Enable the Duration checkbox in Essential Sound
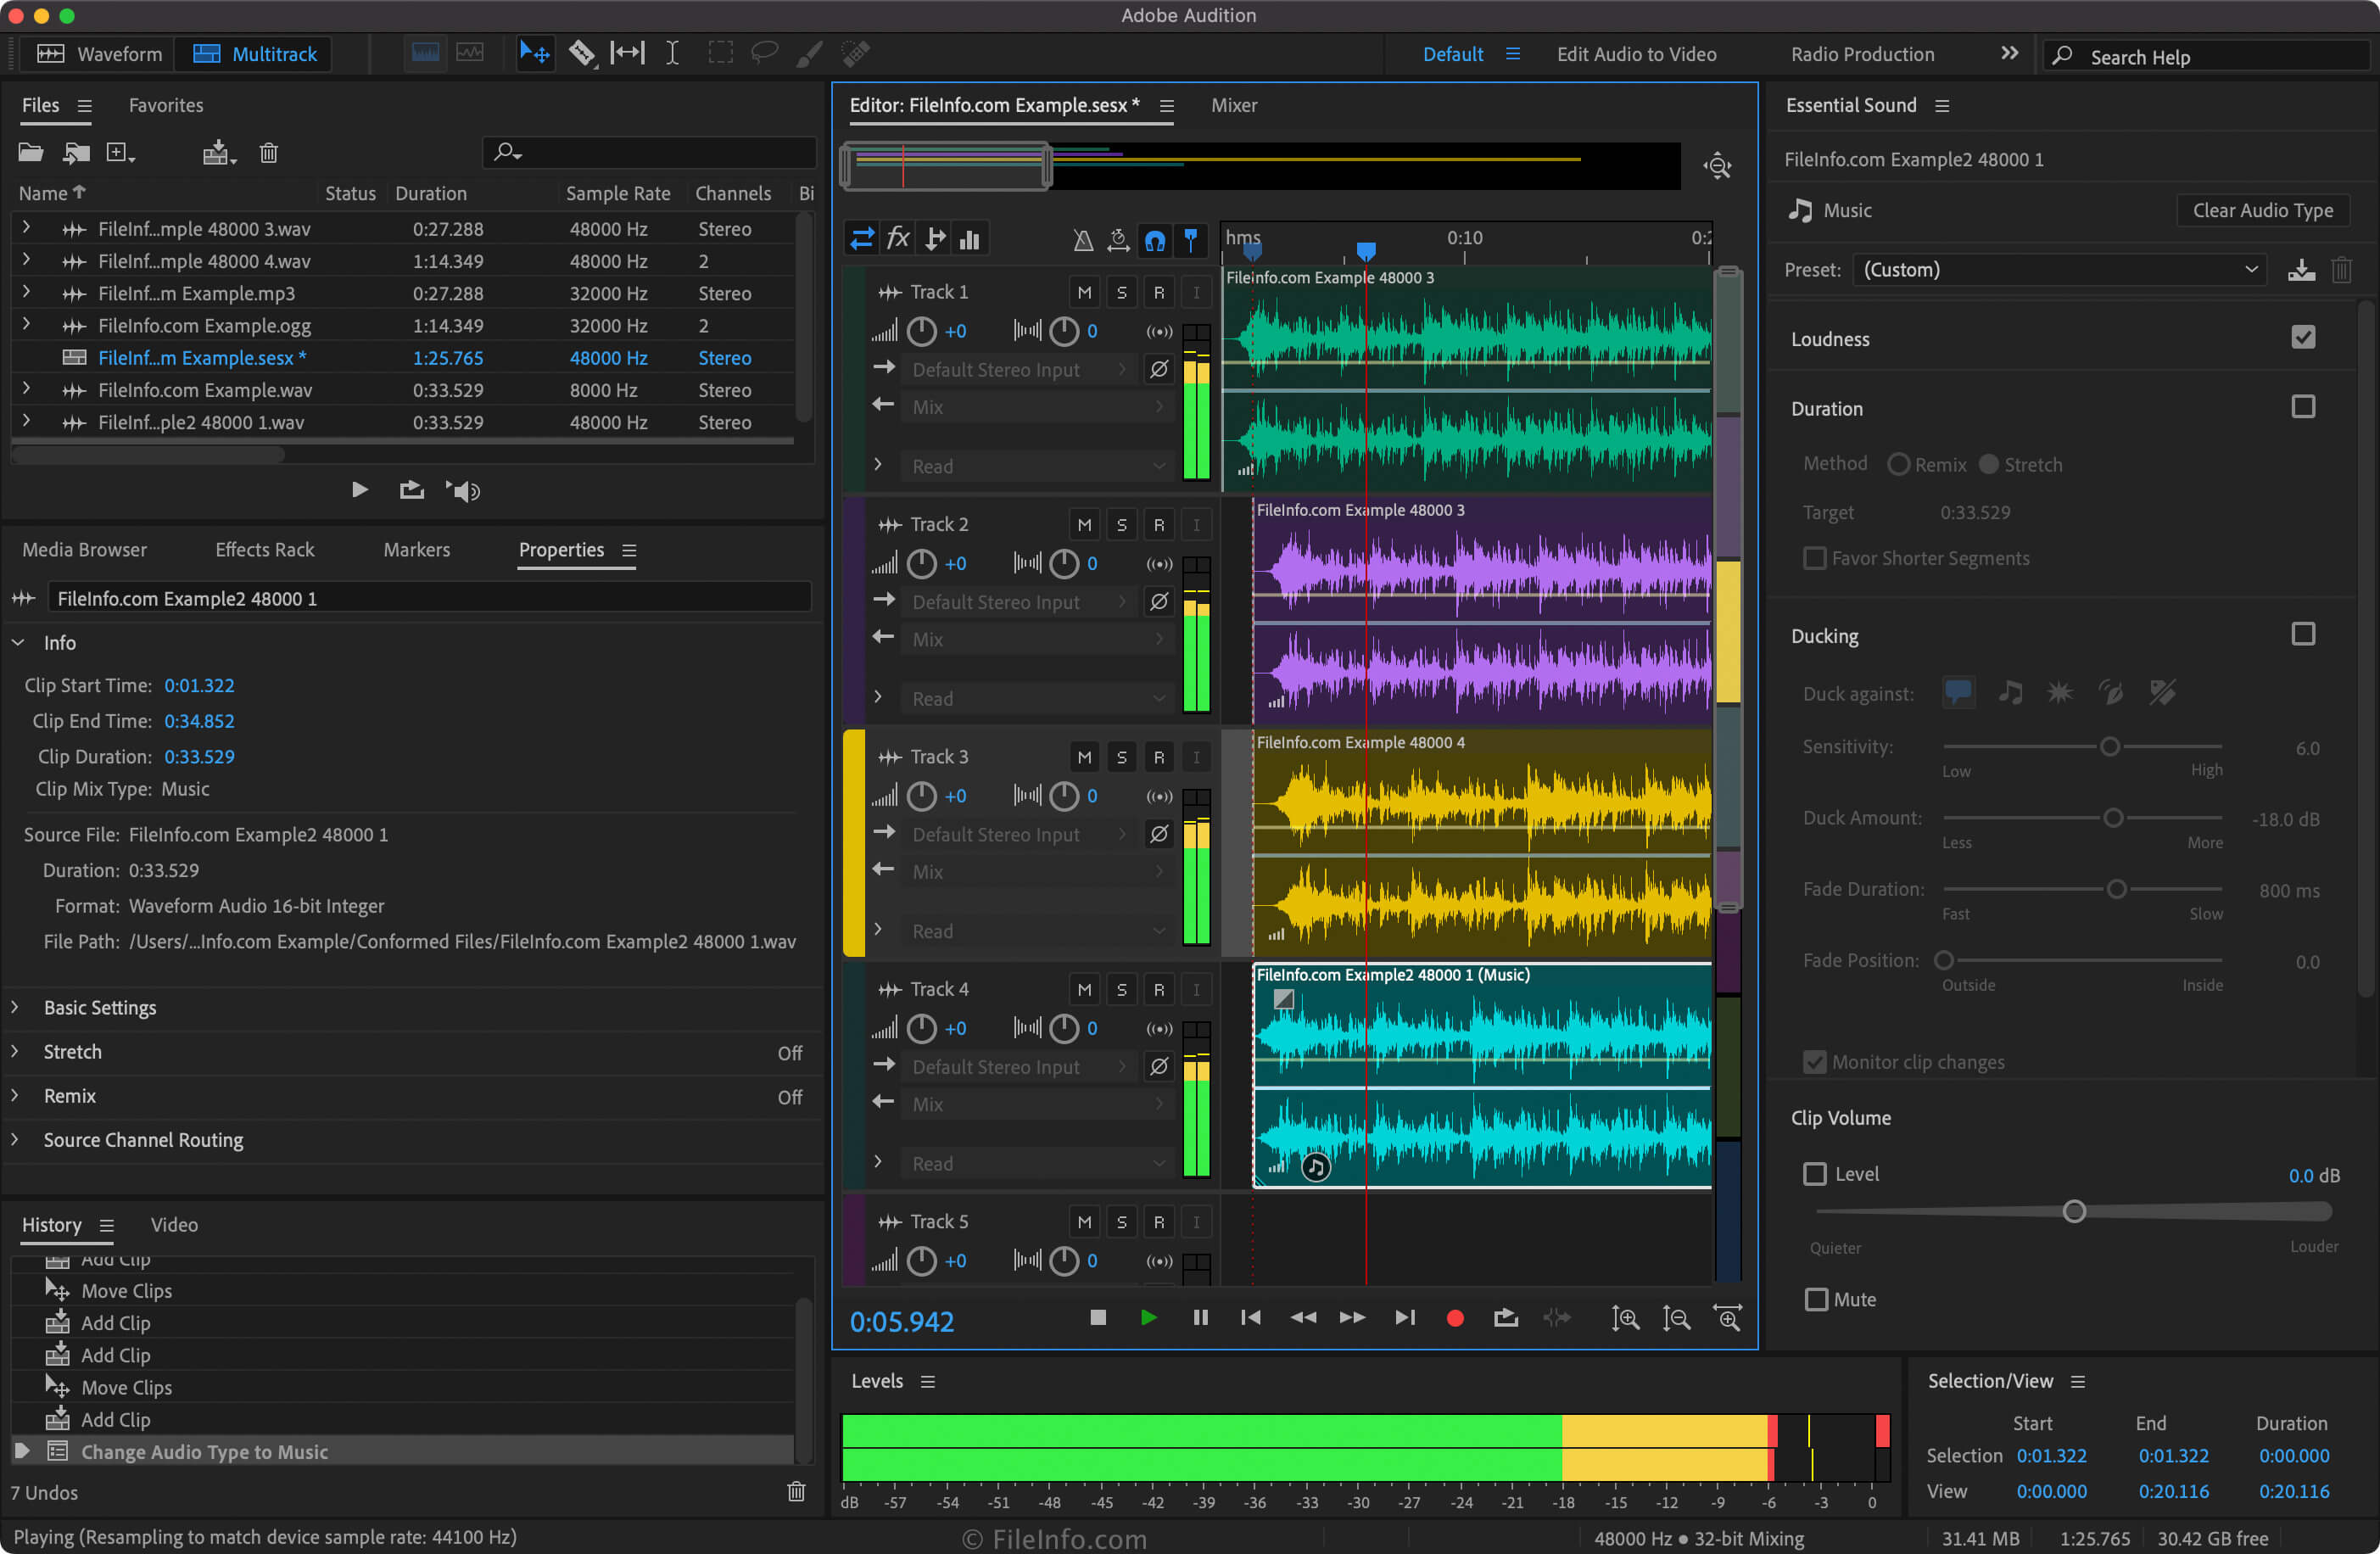 [2304, 407]
